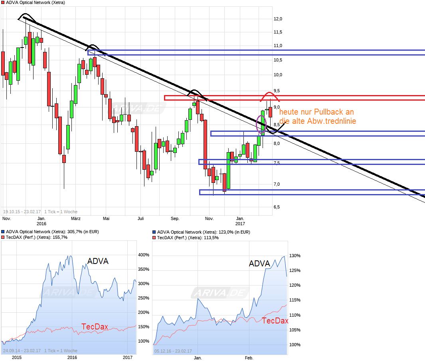Click the 'Juli' time axis label
The height and width of the screenshot is (361, 425).
141,218
